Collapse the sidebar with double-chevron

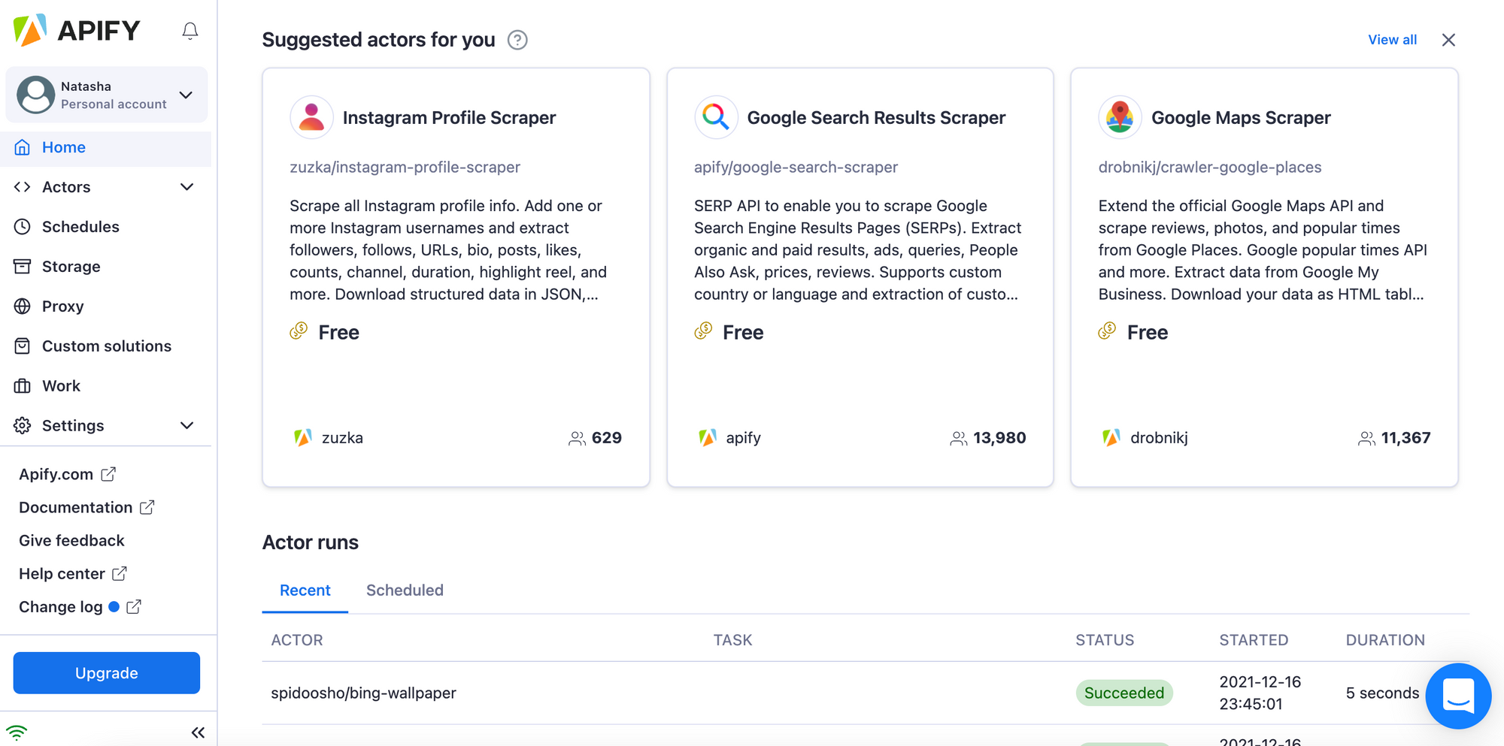198,732
